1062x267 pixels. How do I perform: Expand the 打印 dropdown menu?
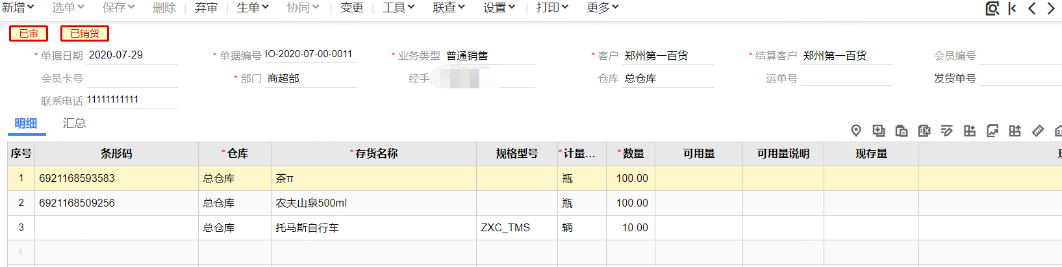pyautogui.click(x=552, y=8)
